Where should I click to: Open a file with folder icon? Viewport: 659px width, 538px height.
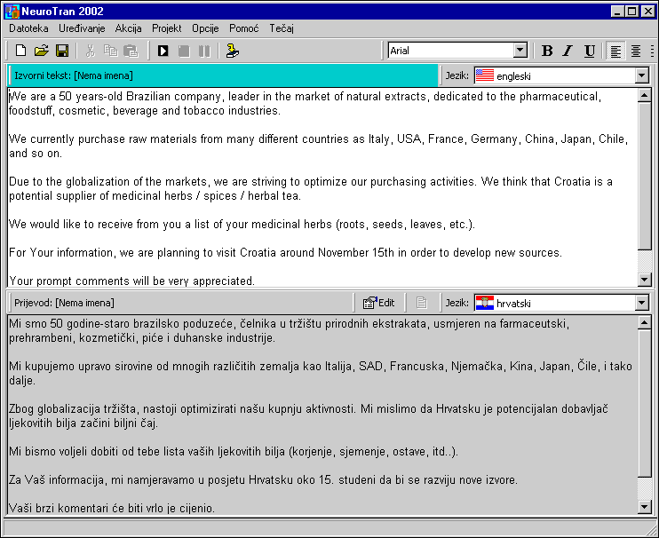pos(41,51)
